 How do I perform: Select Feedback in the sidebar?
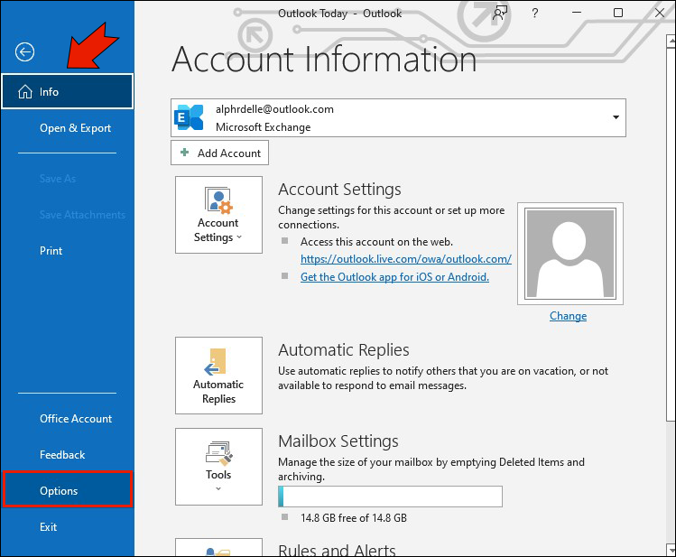coord(62,455)
